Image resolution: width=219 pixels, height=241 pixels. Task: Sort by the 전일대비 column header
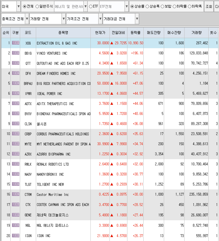tap(118, 33)
